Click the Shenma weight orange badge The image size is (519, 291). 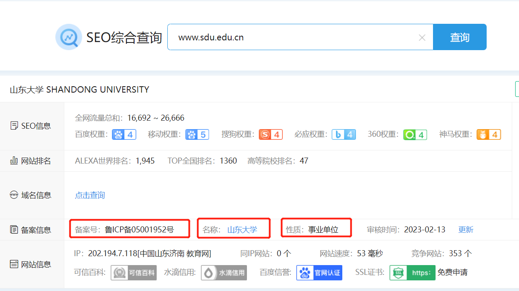point(488,135)
